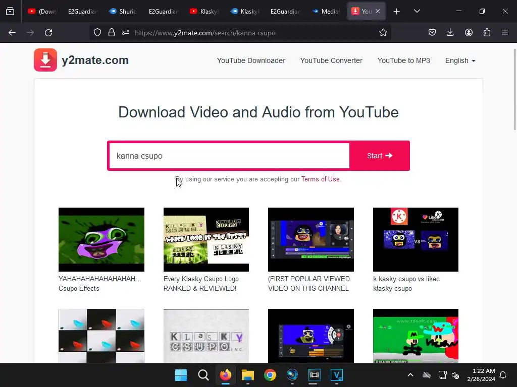Open the notifications bell icon
The image size is (517, 387).
pyautogui.click(x=503, y=375)
